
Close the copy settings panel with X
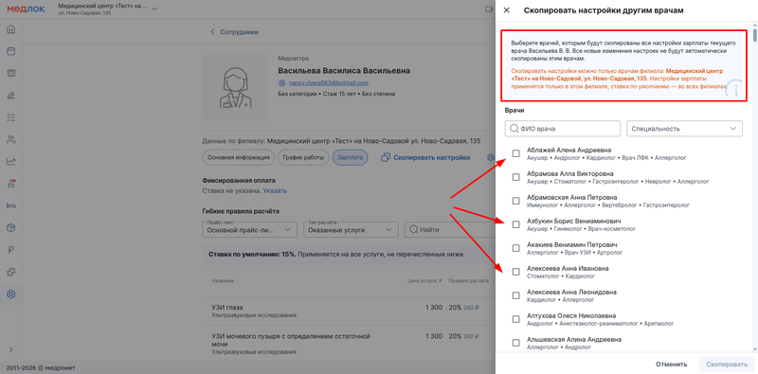pyautogui.click(x=506, y=10)
